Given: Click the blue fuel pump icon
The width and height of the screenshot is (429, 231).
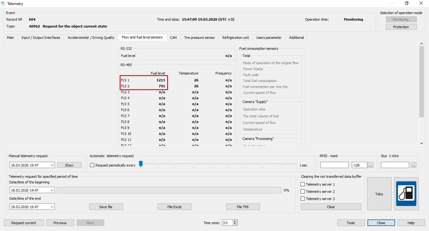Looking at the screenshot, I should [x=406, y=193].
